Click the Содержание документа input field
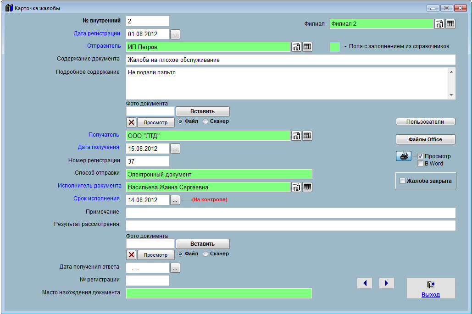 [290, 60]
